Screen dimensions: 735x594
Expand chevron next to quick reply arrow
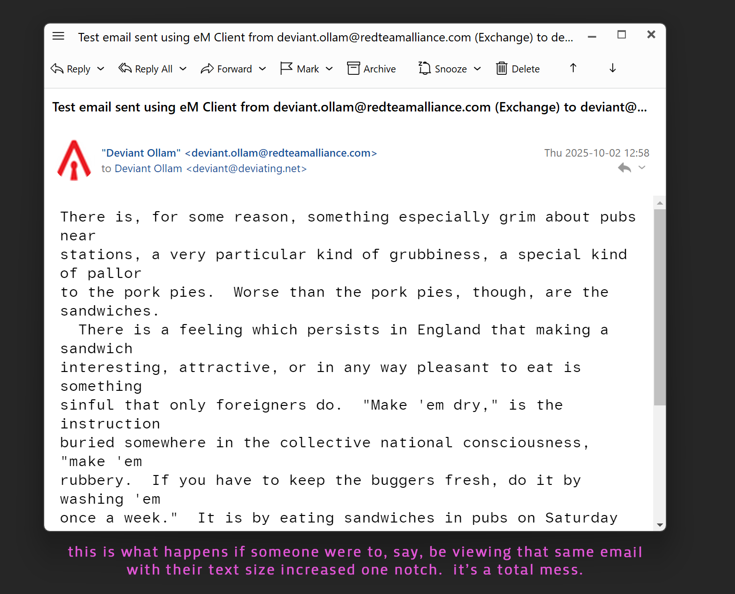click(x=642, y=167)
